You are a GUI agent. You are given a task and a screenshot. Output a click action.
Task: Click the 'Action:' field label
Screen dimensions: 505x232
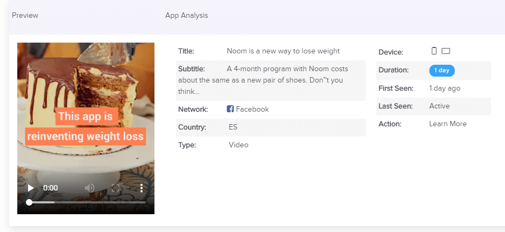coord(390,124)
